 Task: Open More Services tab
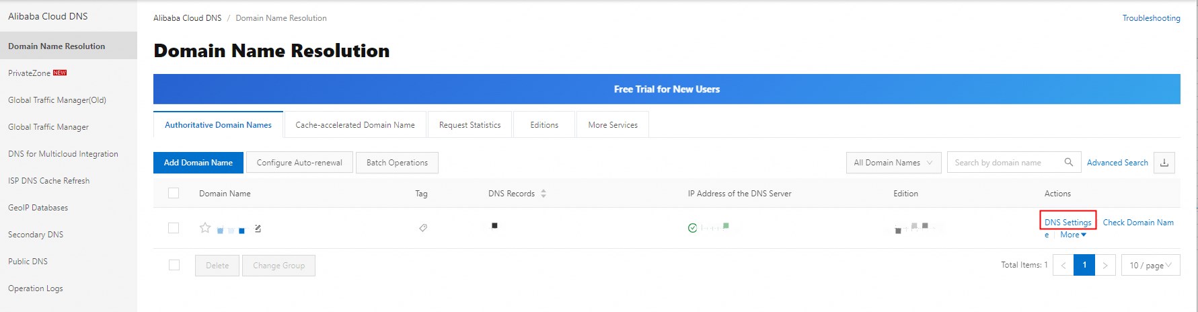(613, 125)
